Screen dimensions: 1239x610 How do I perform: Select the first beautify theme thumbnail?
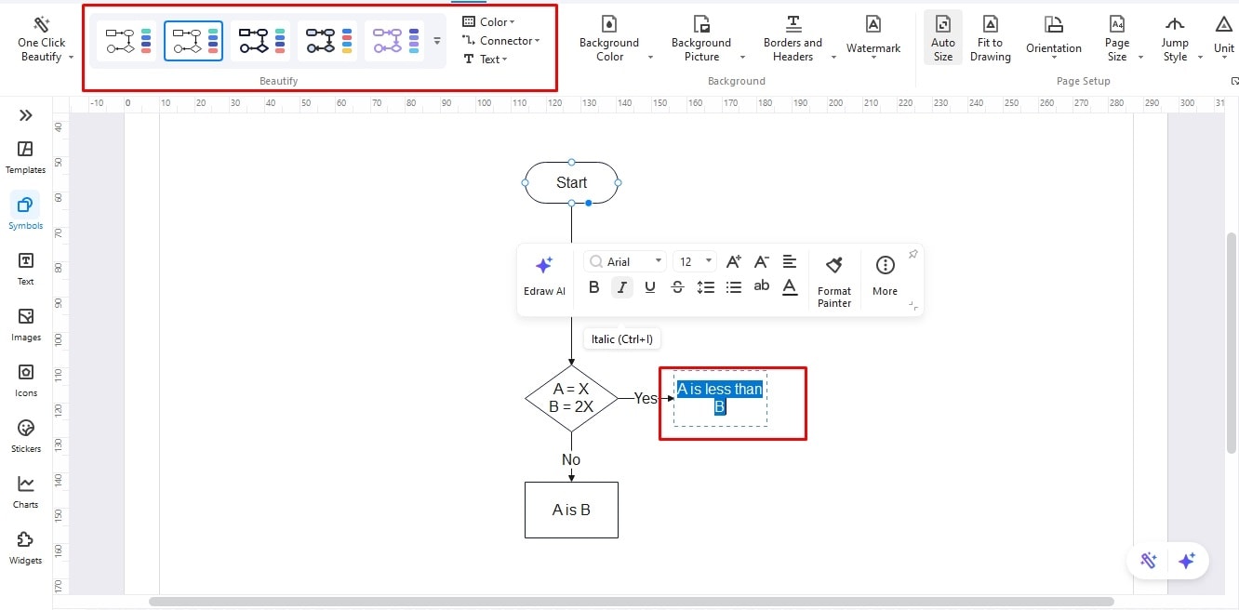click(127, 41)
